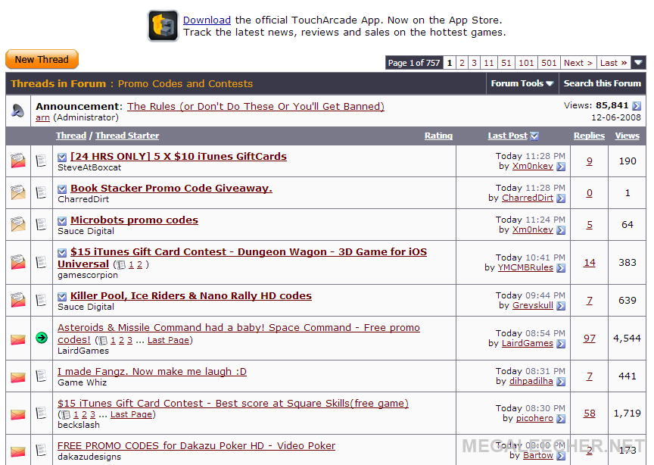Click last-post arrow beside LairdGames
Image resolution: width=654 pixels, height=465 pixels.
pyautogui.click(x=561, y=344)
